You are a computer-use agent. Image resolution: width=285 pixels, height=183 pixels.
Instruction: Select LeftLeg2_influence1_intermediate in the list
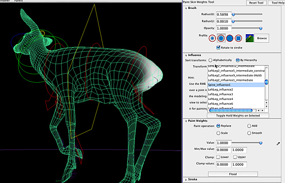click(x=236, y=80)
